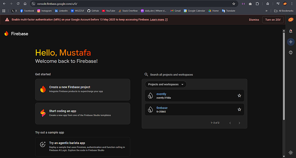The width and height of the screenshot is (296, 158).
Task: Open the All Bookmarks folder
Action: pyautogui.click(x=284, y=11)
